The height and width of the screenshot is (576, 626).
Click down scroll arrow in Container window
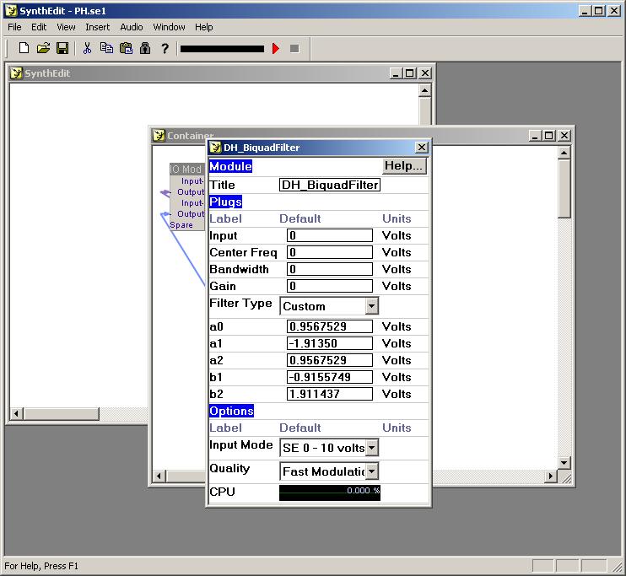point(564,463)
